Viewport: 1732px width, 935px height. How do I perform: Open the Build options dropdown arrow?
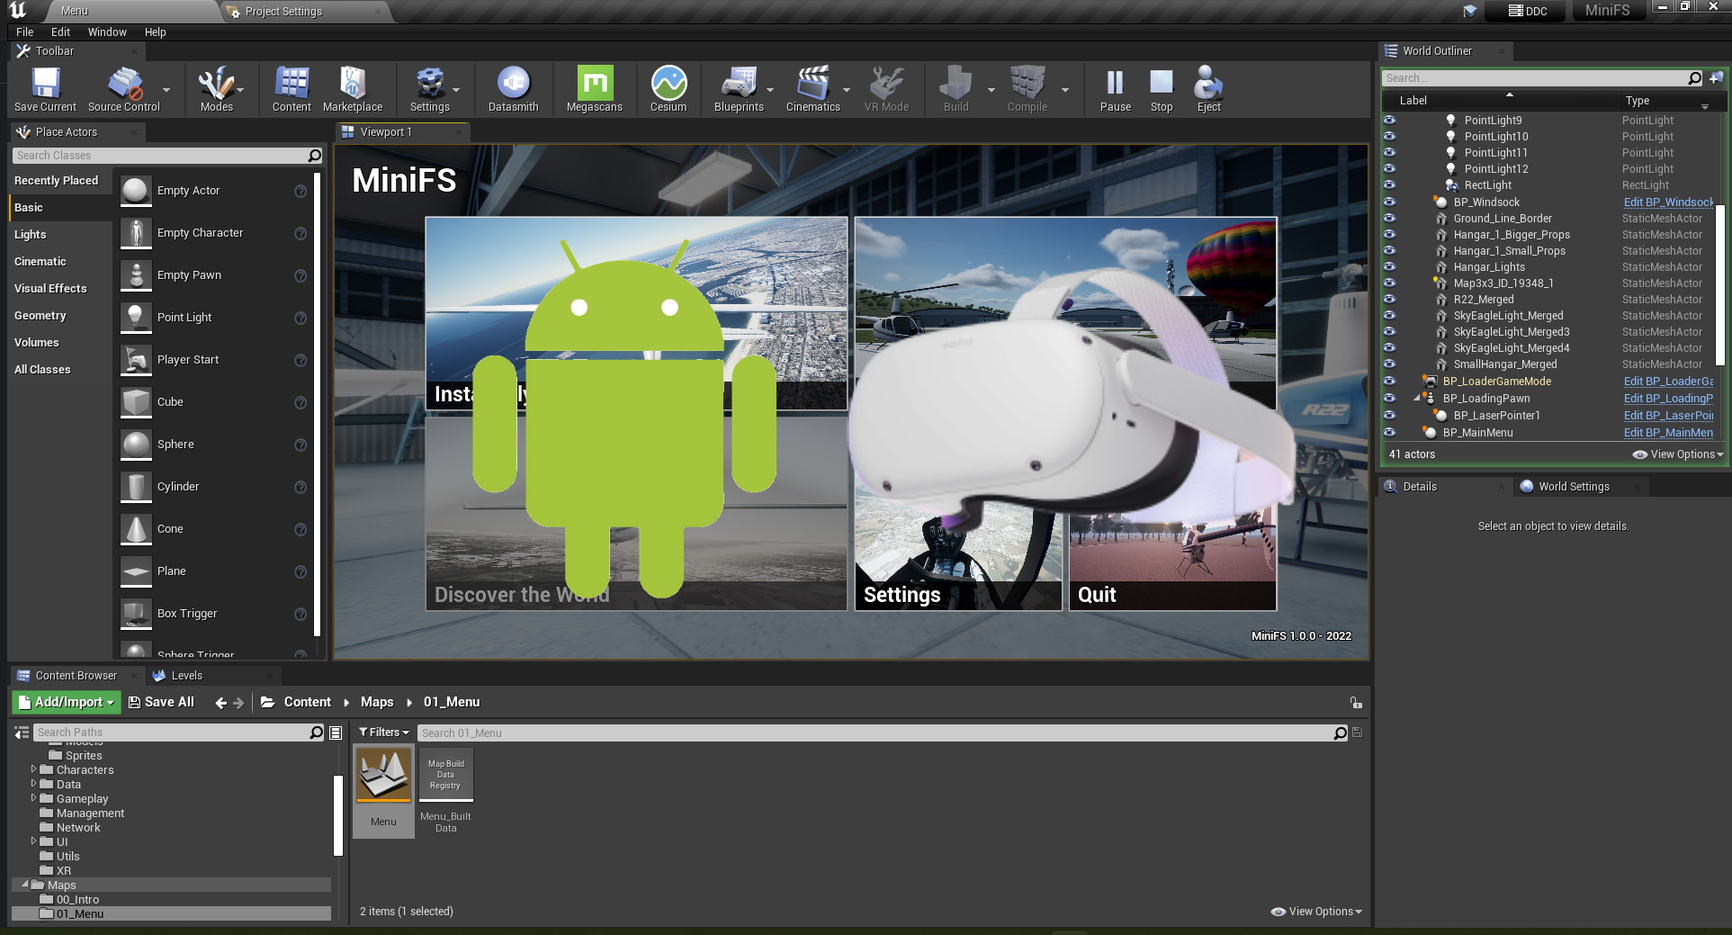992,90
